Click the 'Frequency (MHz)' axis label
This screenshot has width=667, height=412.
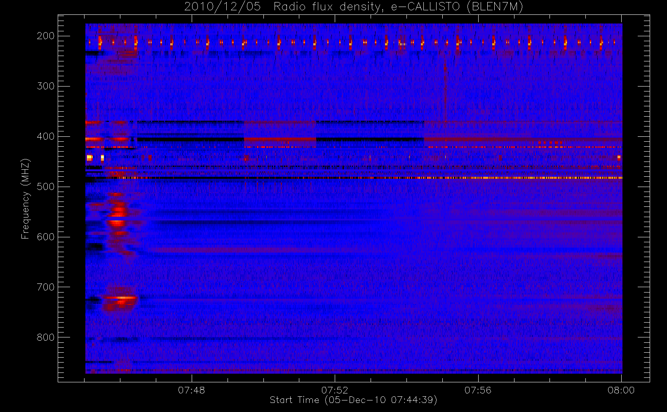pos(26,199)
